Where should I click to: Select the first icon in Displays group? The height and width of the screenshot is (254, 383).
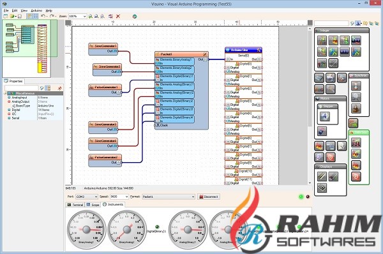(322, 176)
